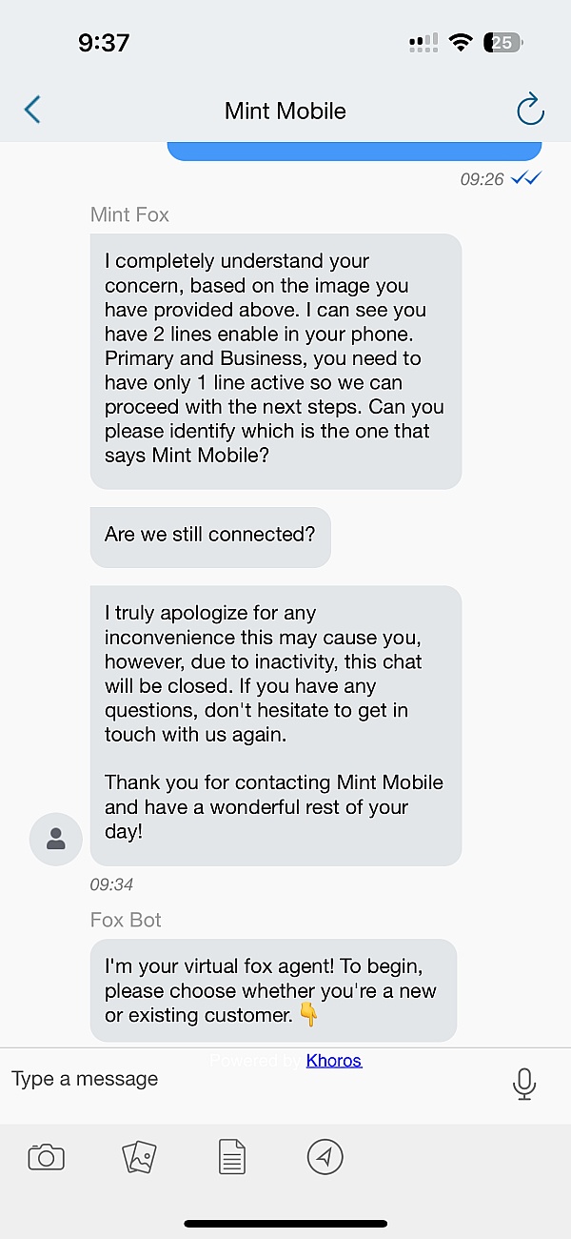Open the camera from the message toolbar
This screenshot has height=1239, width=571.
(x=48, y=1156)
